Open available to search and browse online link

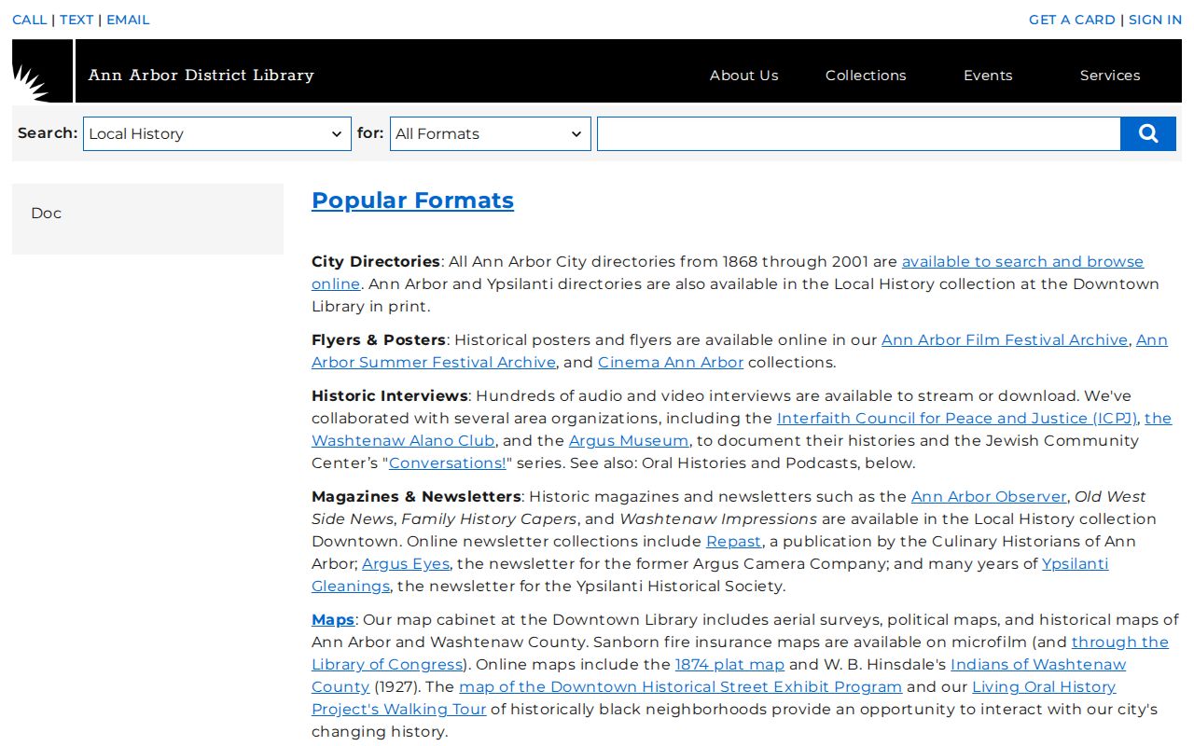click(1022, 262)
